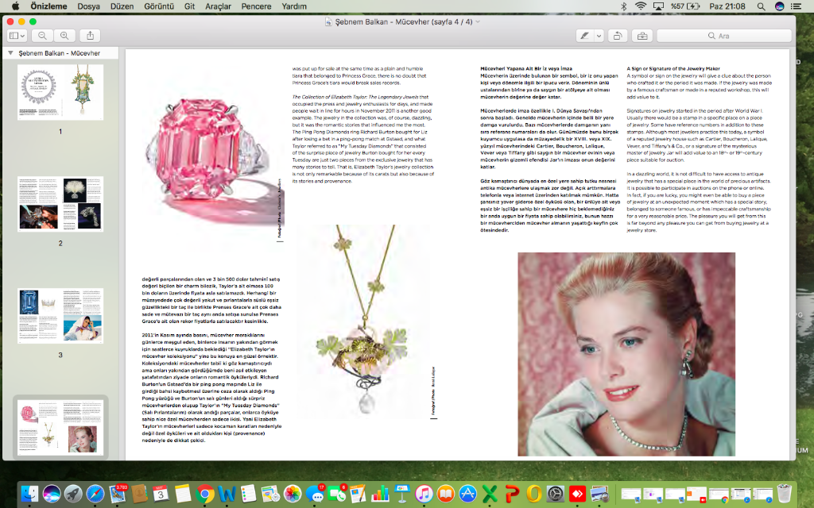Image resolution: width=814 pixels, height=508 pixels.
Task: Select page 3 thumbnail in sidebar
Action: (x=60, y=315)
